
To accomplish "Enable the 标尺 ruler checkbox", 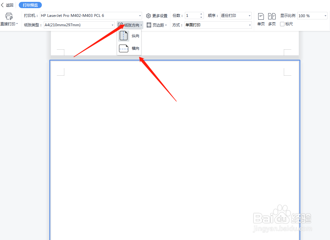I will pyautogui.click(x=282, y=24).
